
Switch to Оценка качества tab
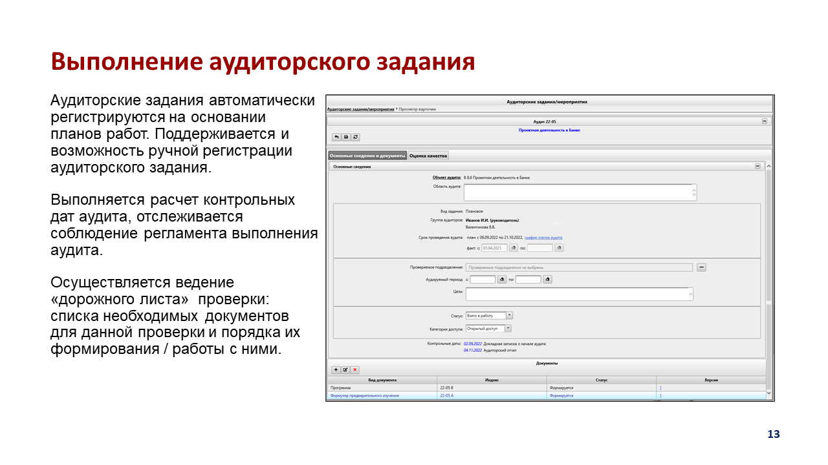428,156
